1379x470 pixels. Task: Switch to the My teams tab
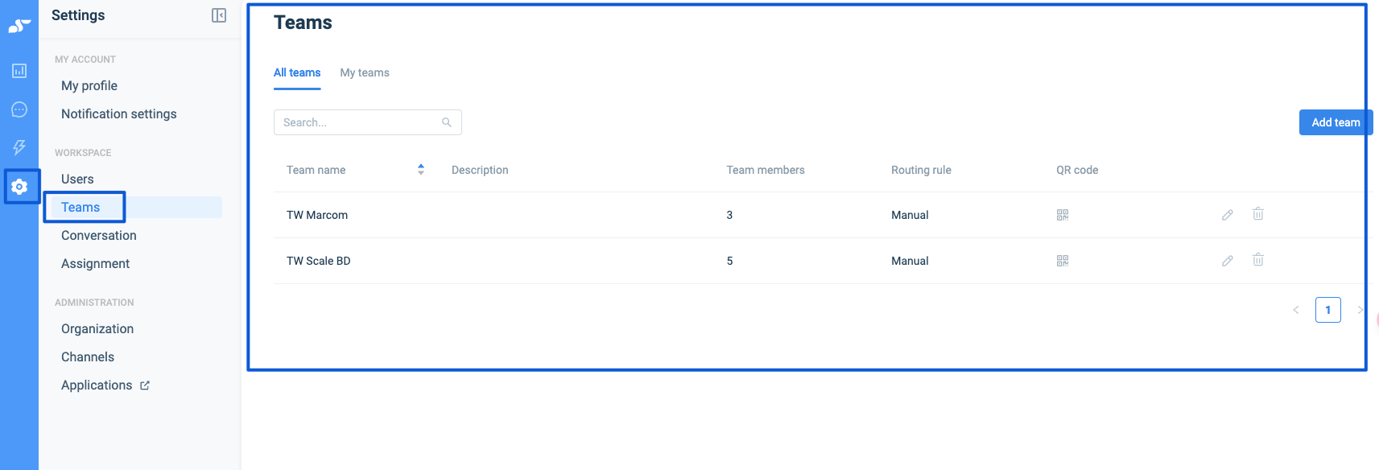coord(365,72)
